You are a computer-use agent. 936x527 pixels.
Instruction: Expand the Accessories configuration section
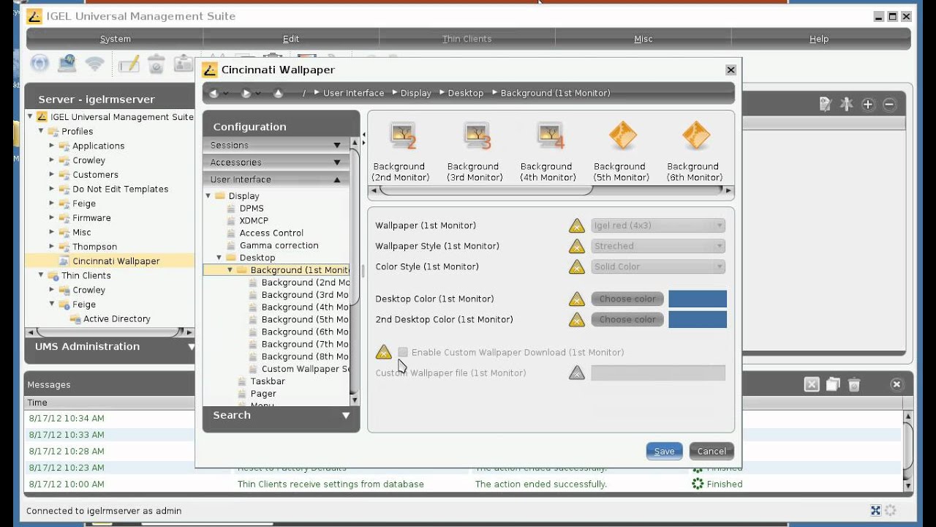tap(276, 162)
